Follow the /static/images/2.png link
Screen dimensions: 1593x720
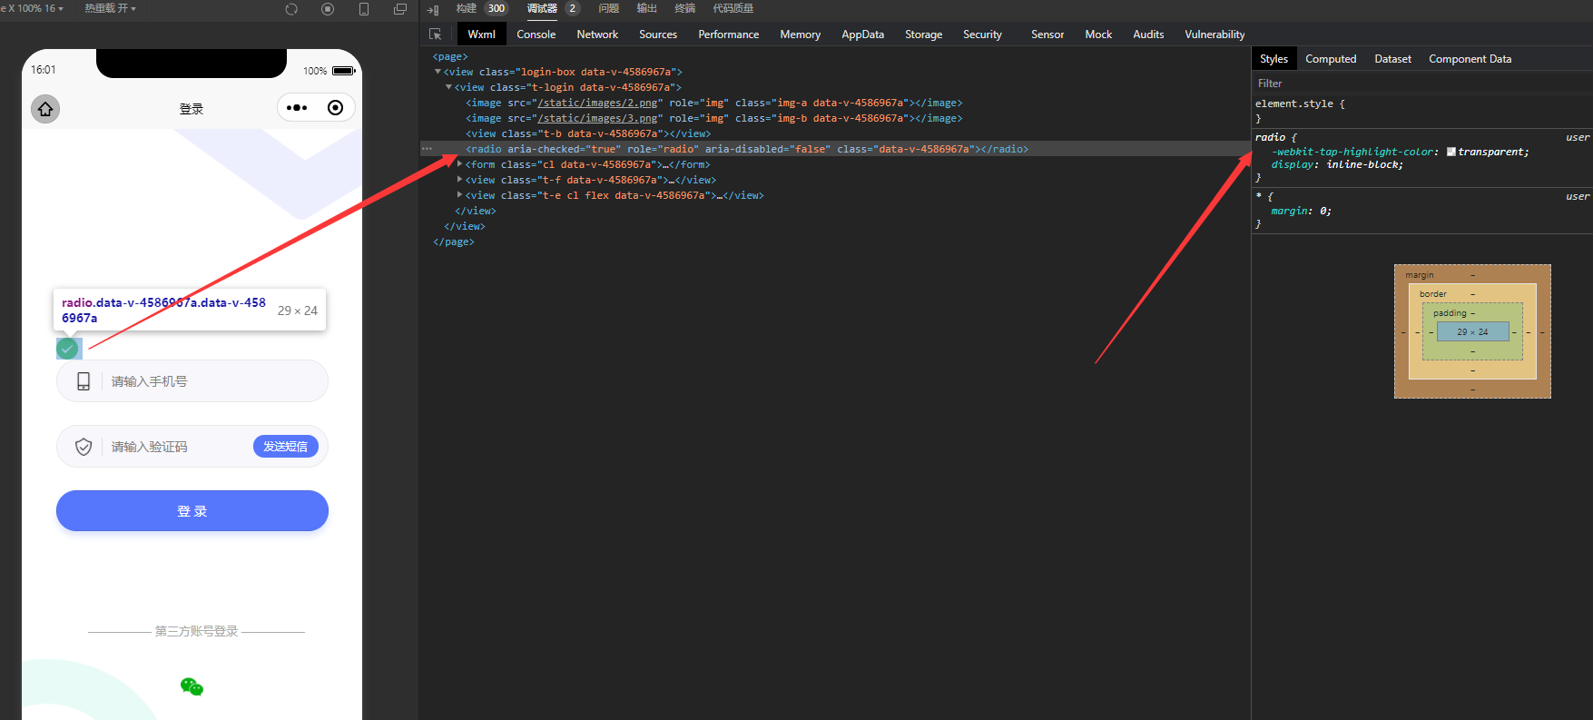click(597, 103)
